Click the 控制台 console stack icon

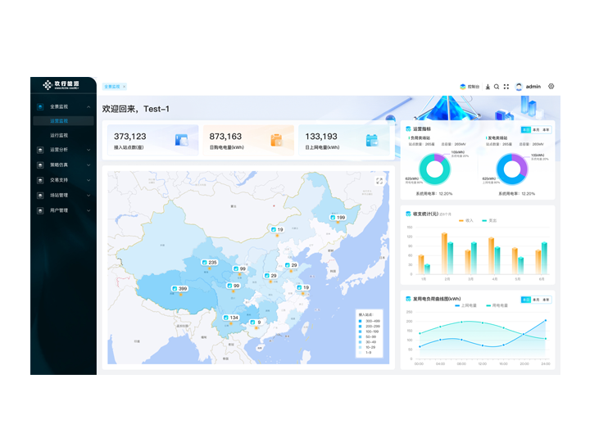click(463, 86)
